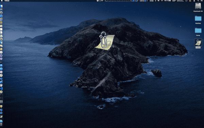This screenshot has height=128, width=204.
Task: Select the Clippy app icon on desktop
Action: point(198,43)
